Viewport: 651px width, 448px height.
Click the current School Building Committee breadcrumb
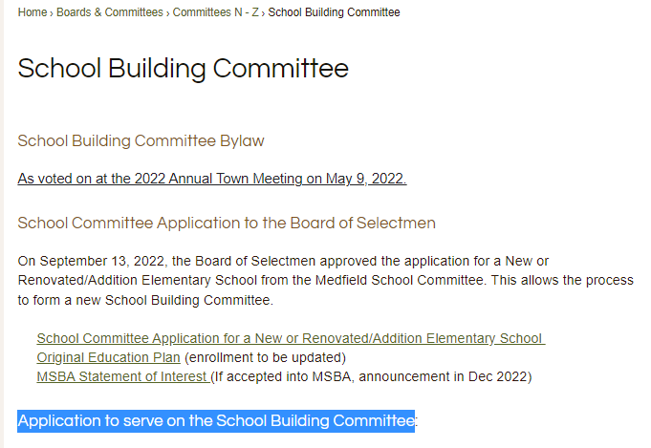pos(334,12)
